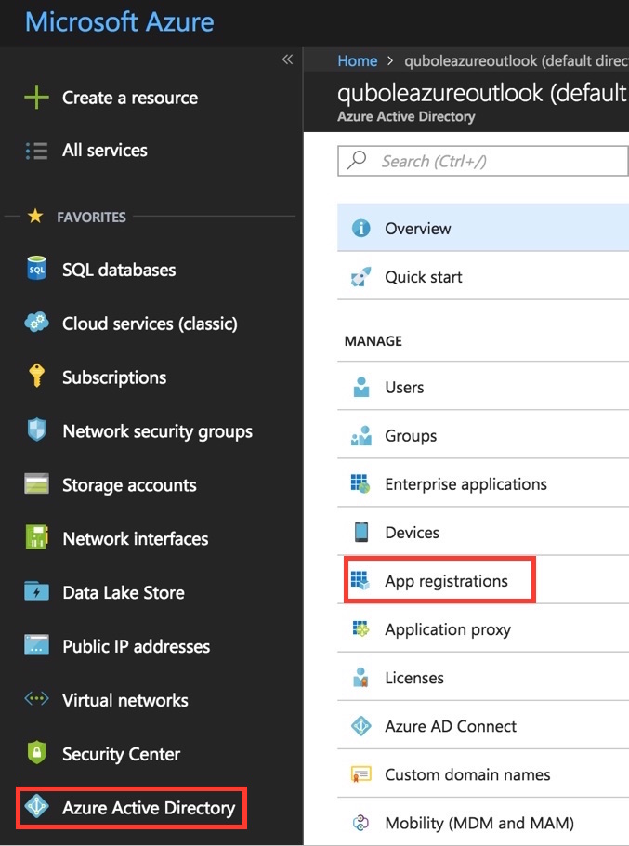The height and width of the screenshot is (846, 629).
Task: Open Devices
Action: click(x=483, y=533)
